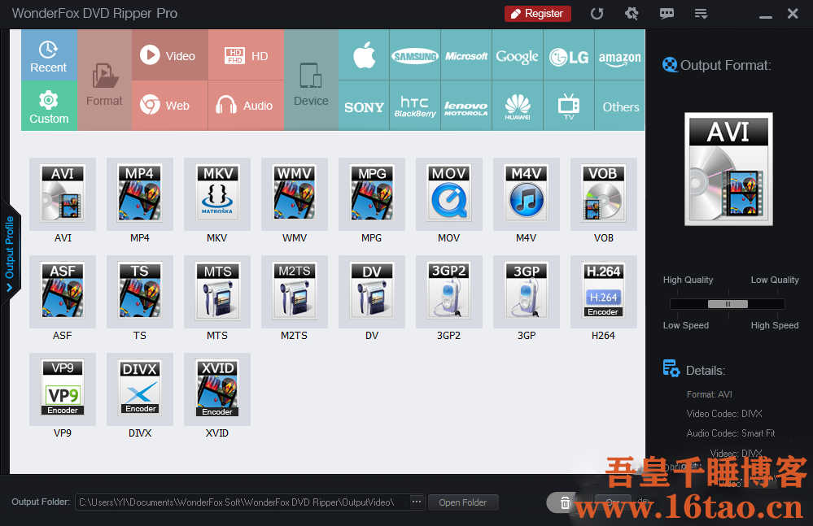The height and width of the screenshot is (526, 813).
Task: Open the settings gear in title bar
Action: click(x=631, y=14)
